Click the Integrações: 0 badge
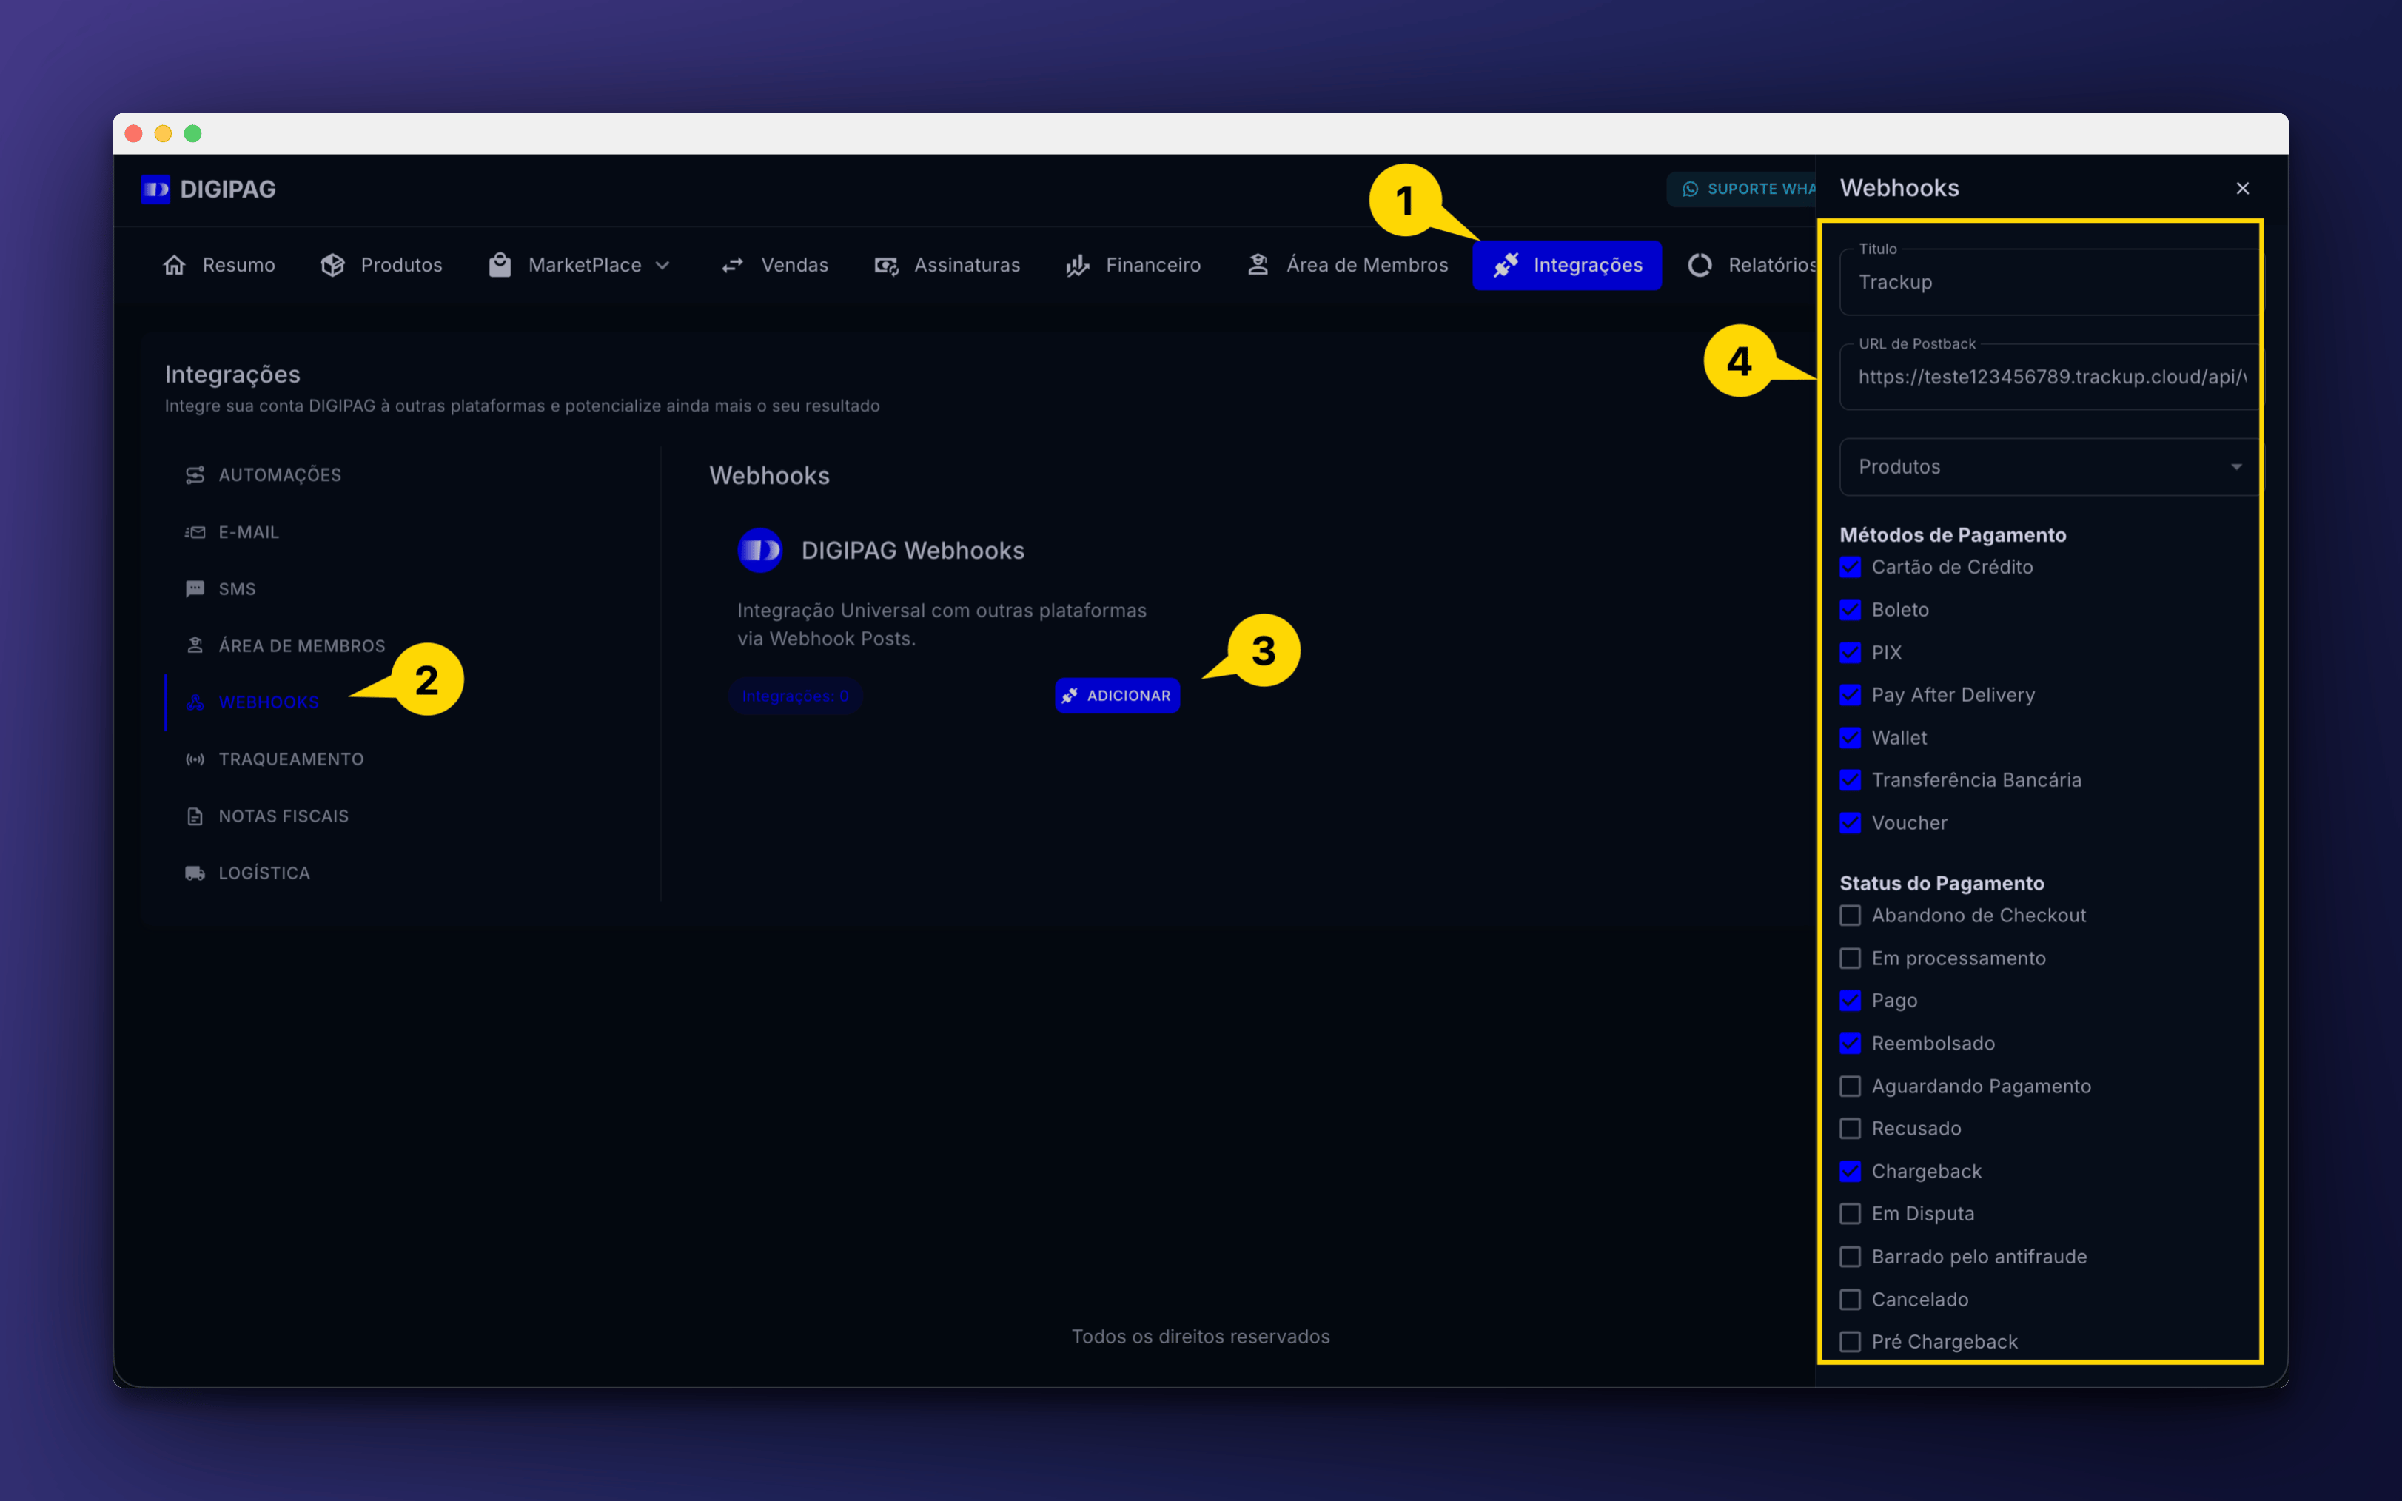Viewport: 2402px width, 1501px height. [795, 696]
